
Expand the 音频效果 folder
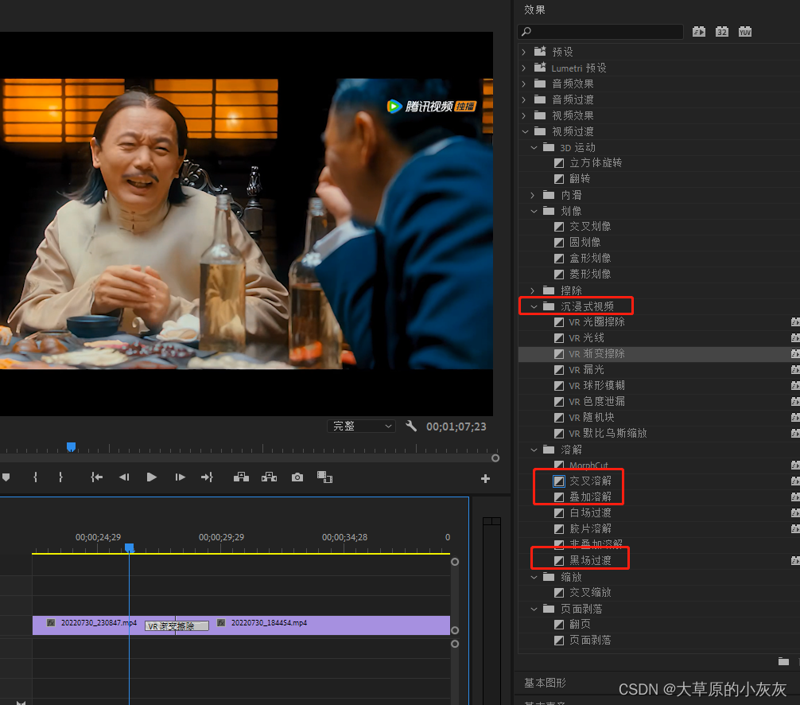click(523, 84)
